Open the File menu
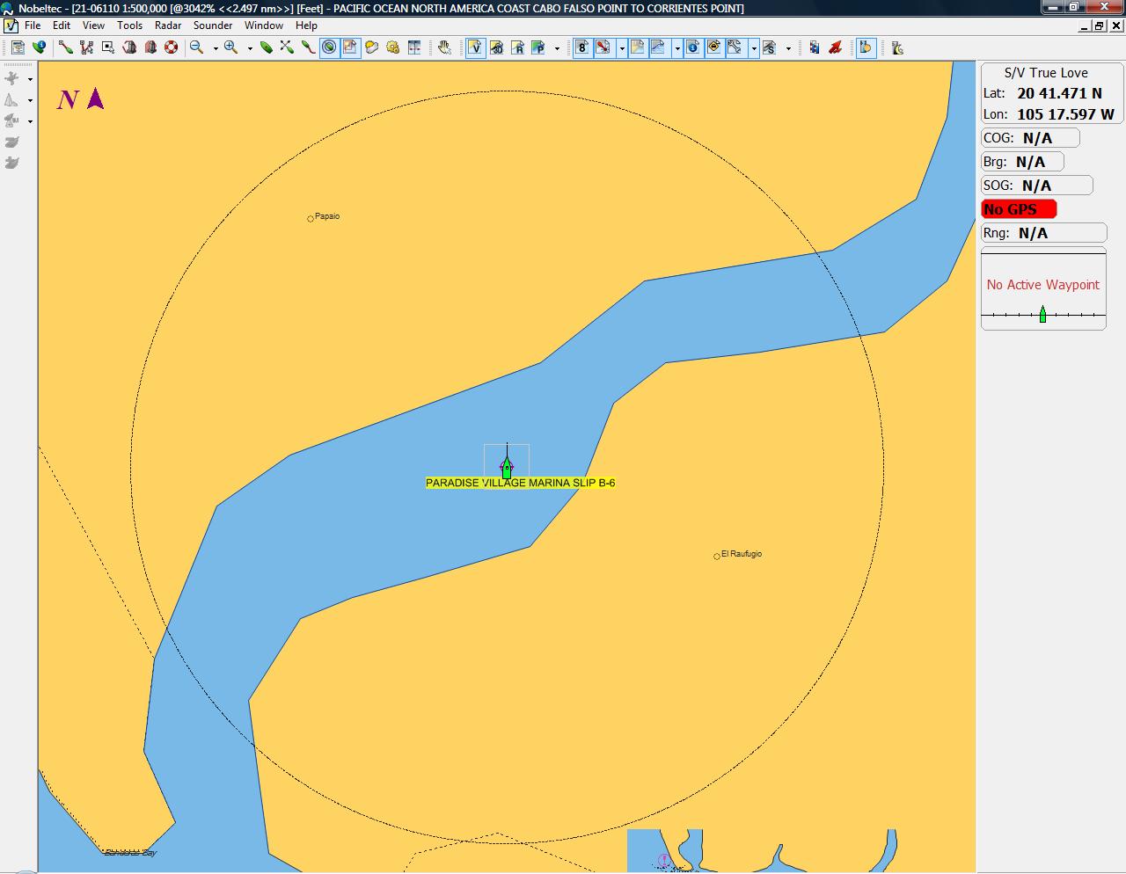1126x874 pixels. point(33,25)
